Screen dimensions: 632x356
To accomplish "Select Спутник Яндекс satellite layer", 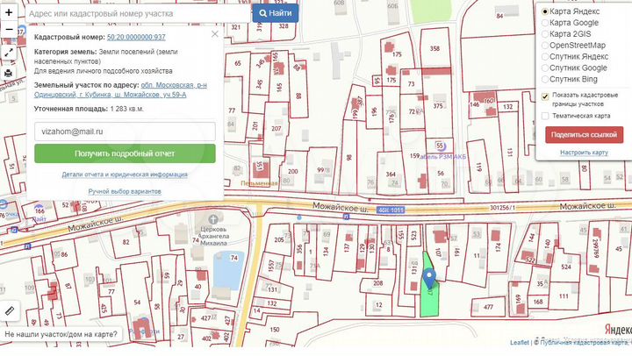I will (545, 57).
